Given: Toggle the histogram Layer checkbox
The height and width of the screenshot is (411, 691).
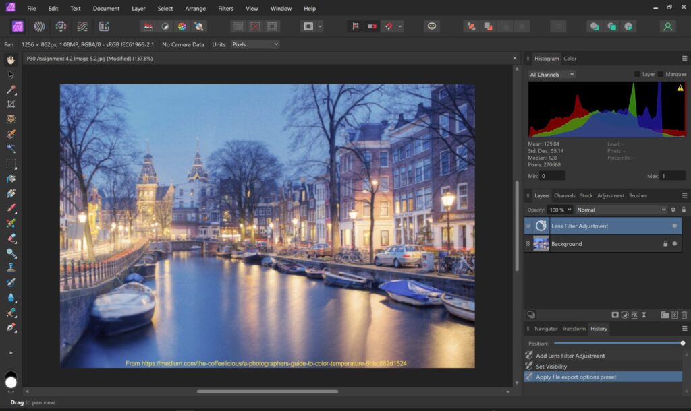Looking at the screenshot, I should click(x=637, y=74).
